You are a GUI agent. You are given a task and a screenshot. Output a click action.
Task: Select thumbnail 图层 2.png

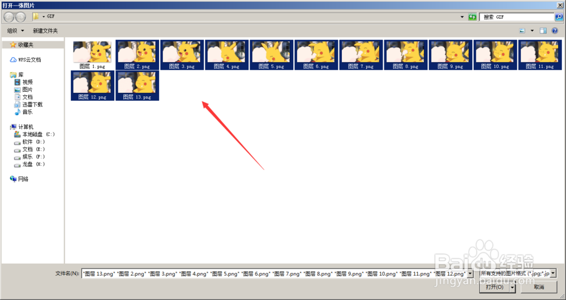tap(137, 55)
